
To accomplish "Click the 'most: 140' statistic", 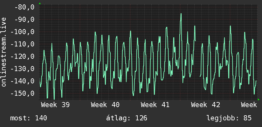I will point(29,118).
